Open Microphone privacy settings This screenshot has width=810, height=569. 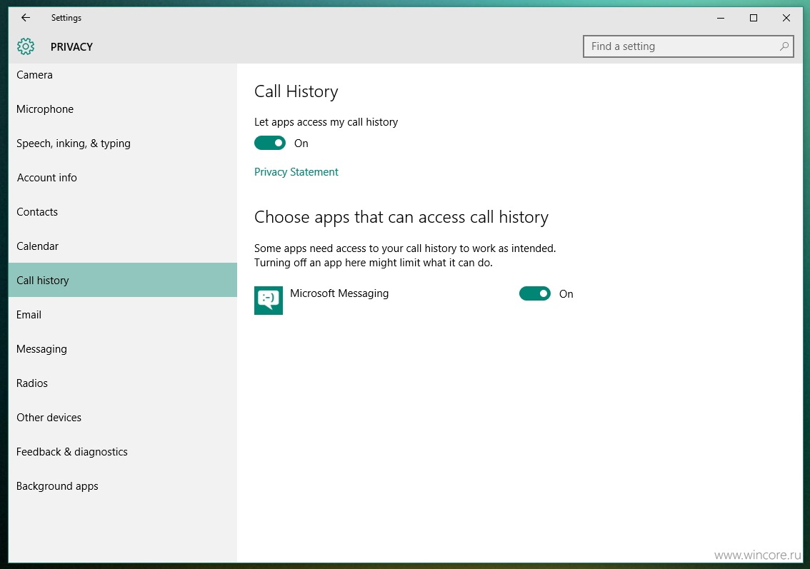pyautogui.click(x=122, y=109)
